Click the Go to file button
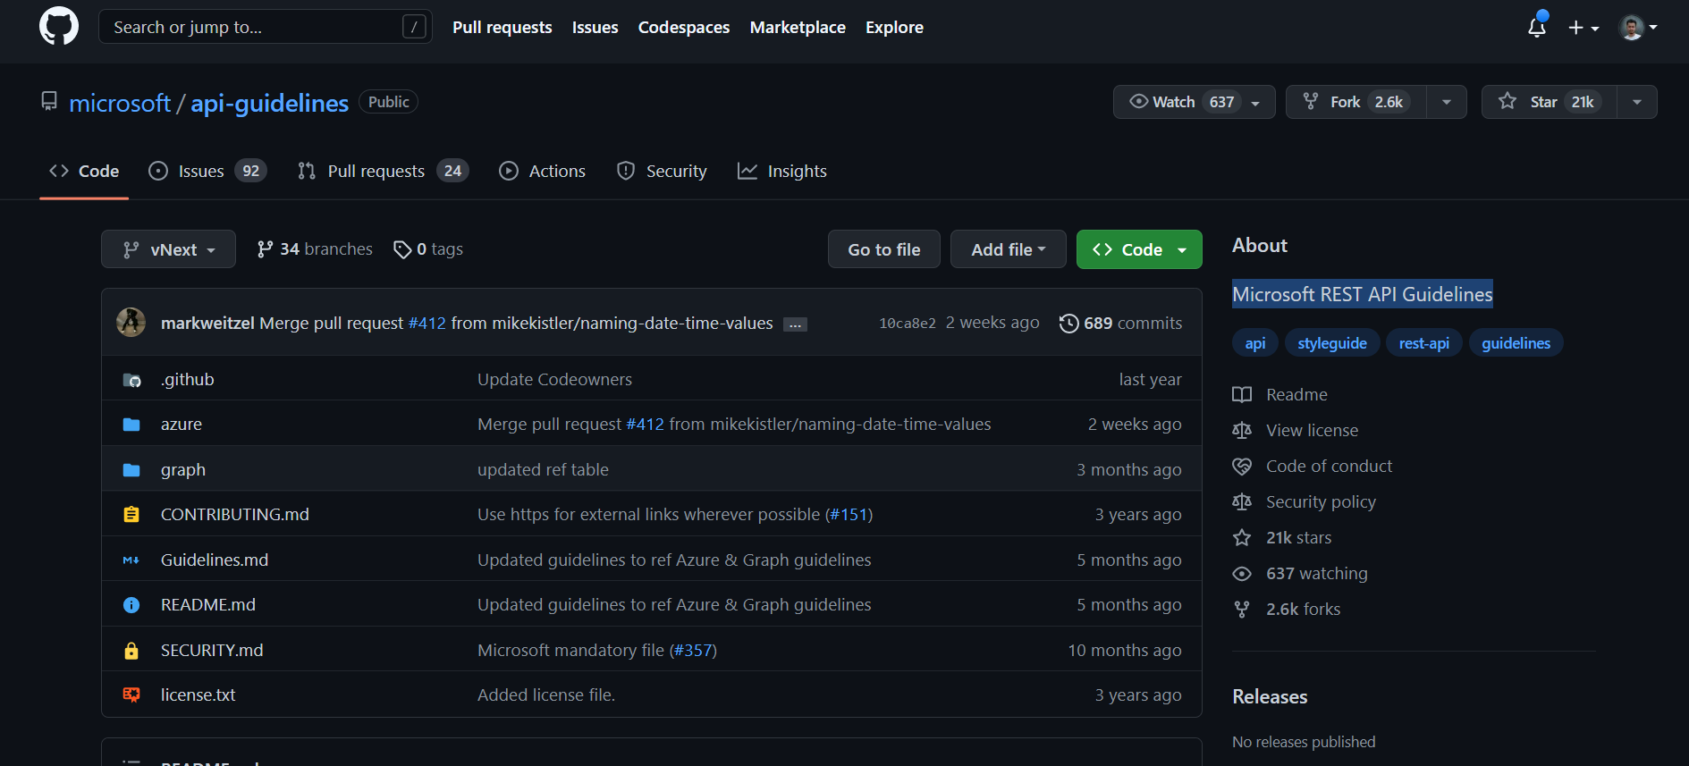Image resolution: width=1689 pixels, height=766 pixels. [883, 249]
